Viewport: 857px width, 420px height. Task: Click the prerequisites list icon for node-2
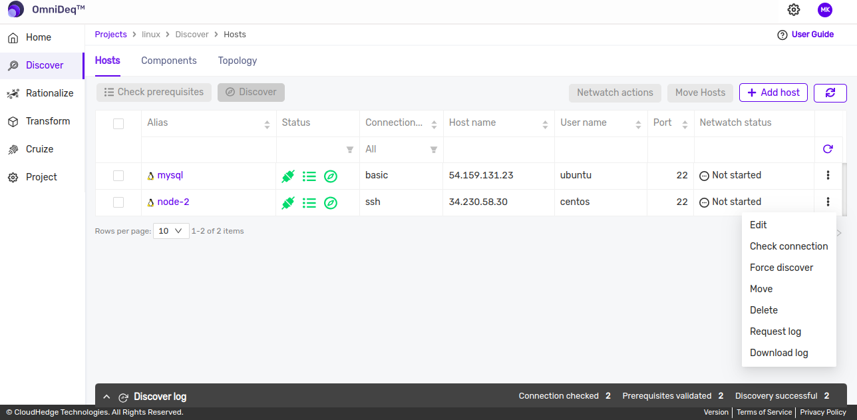coord(309,203)
